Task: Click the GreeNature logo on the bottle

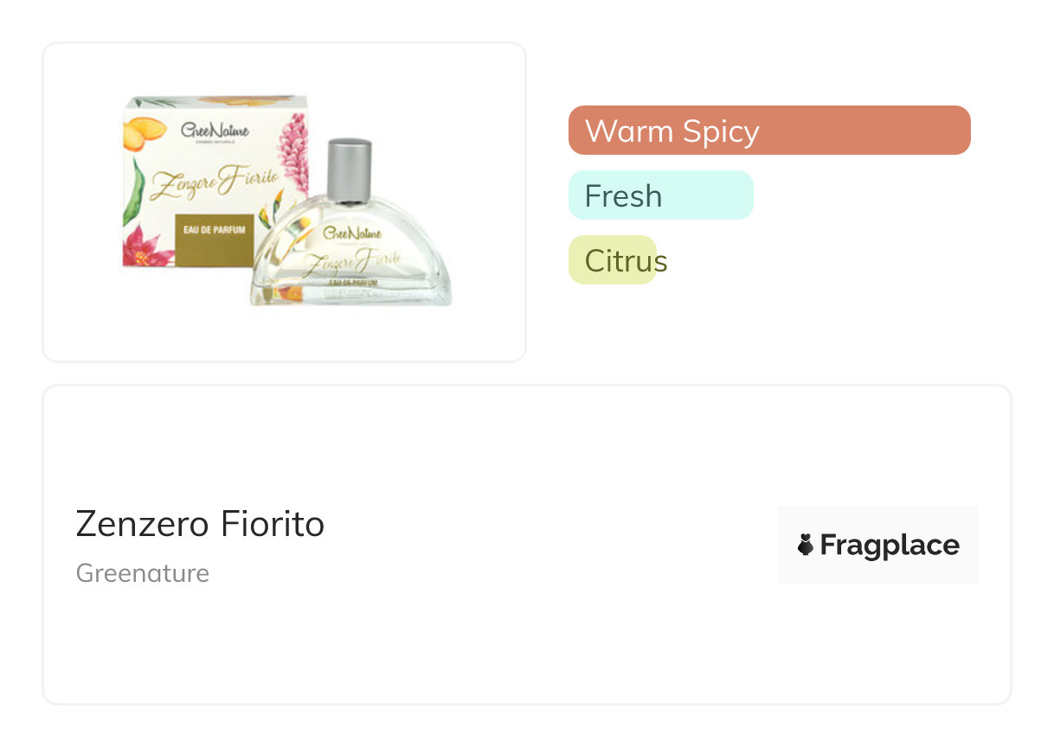Action: point(353,233)
